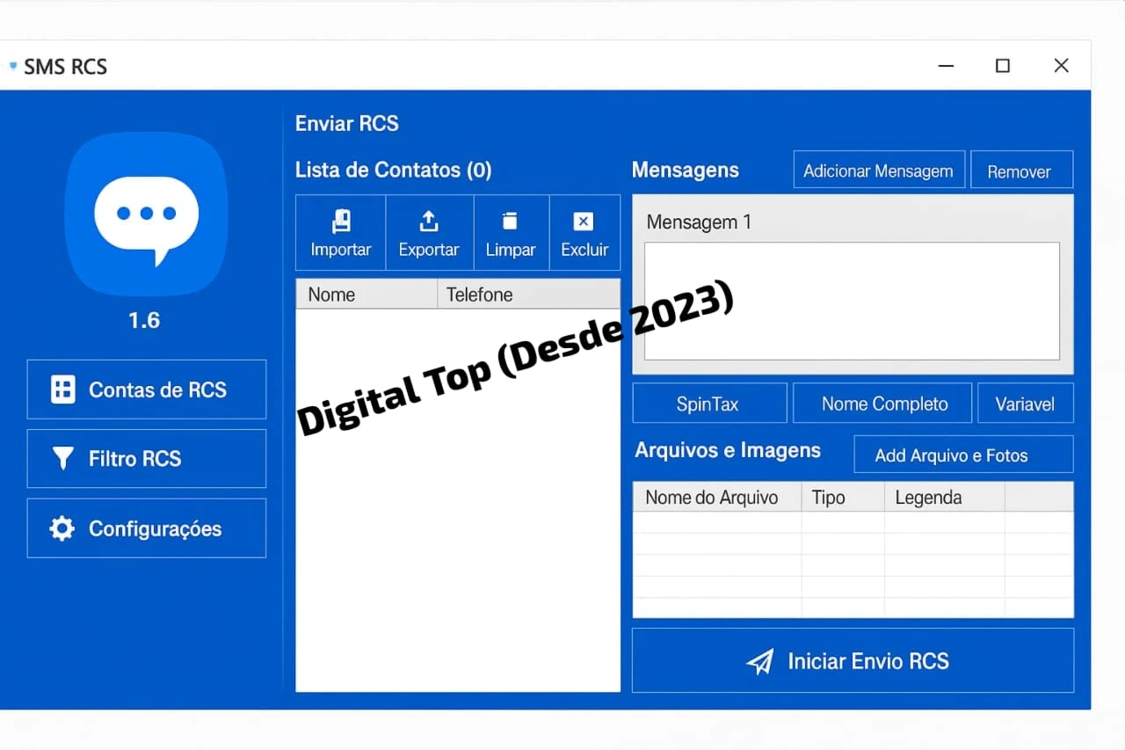The image size is (1125, 750).
Task: Open Configurações from the sidebar
Action: tap(146, 528)
